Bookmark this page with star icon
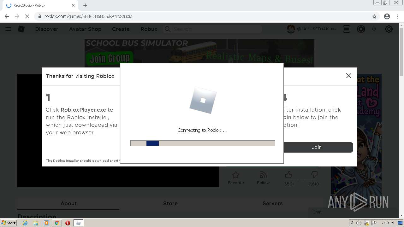 [374, 16]
